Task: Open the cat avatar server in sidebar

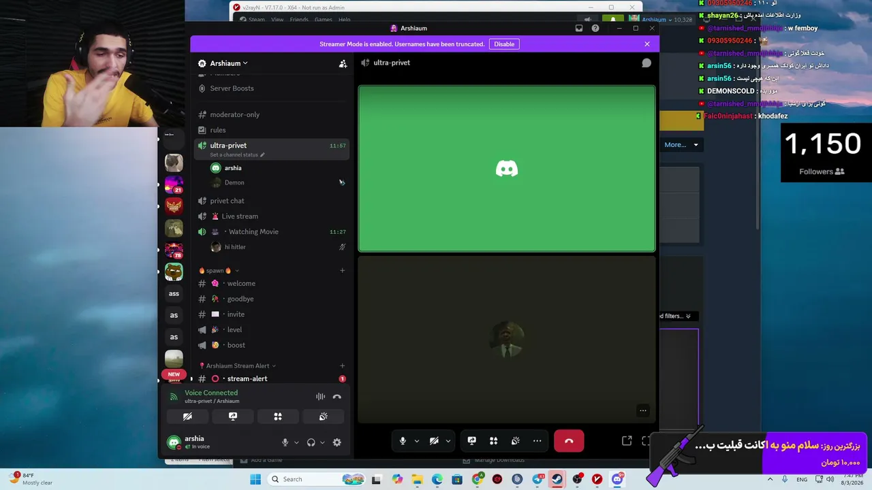Action: click(174, 163)
